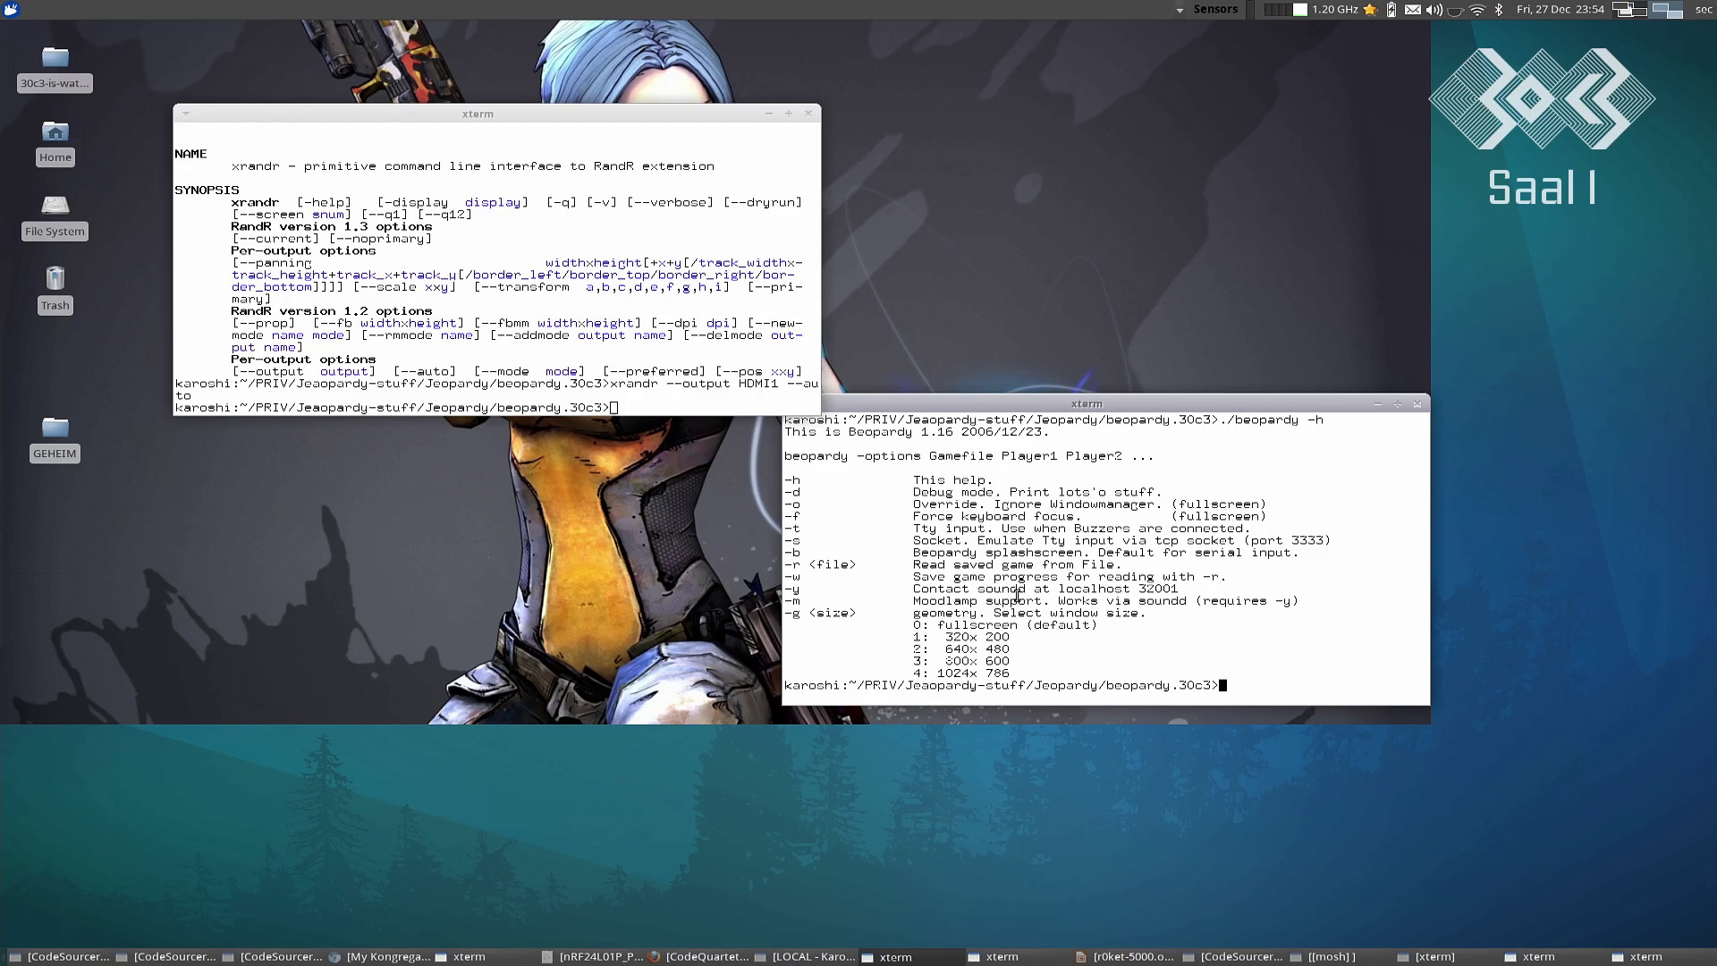Switch to My Kongrega... browser taskbar item
The height and width of the screenshot is (966, 1717).
coord(379,957)
